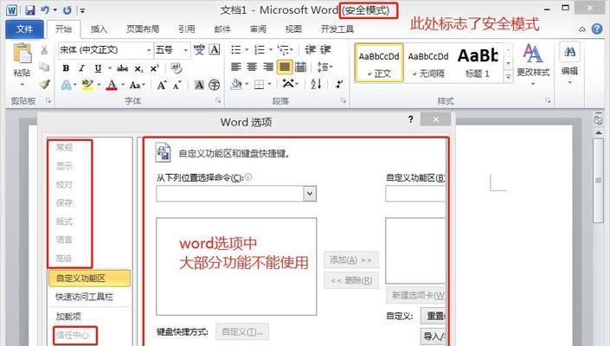Select the Format Painter brush icon

point(44,85)
